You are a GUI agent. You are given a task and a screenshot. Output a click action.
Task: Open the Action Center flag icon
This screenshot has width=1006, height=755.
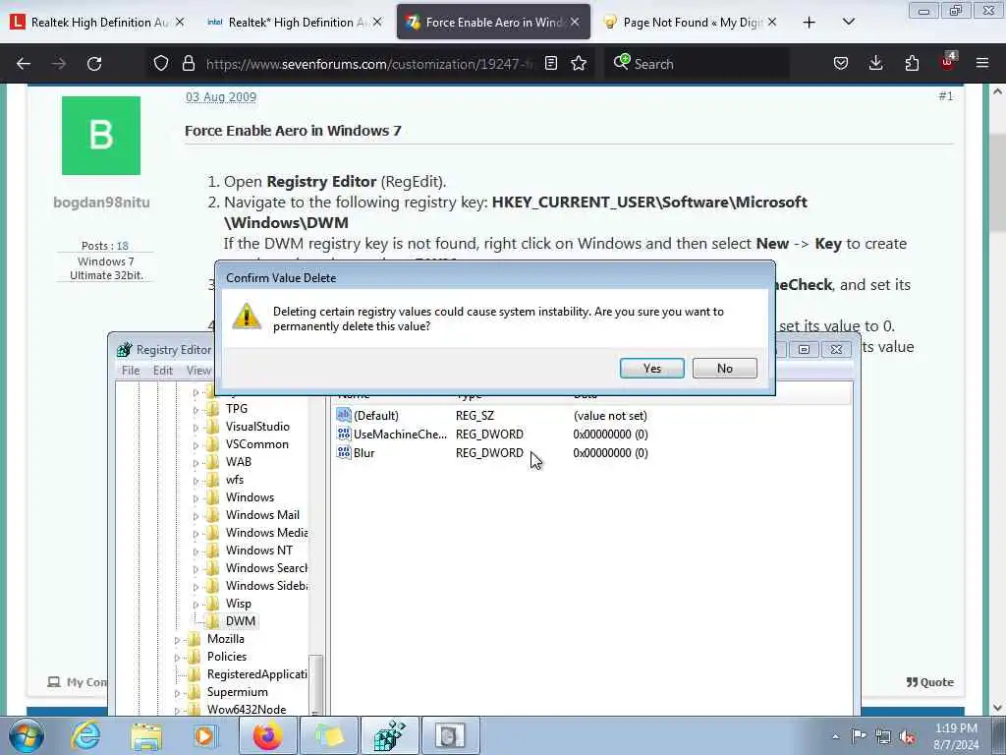pyautogui.click(x=859, y=735)
